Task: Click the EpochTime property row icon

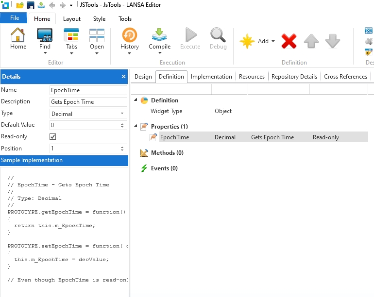Action: point(153,137)
